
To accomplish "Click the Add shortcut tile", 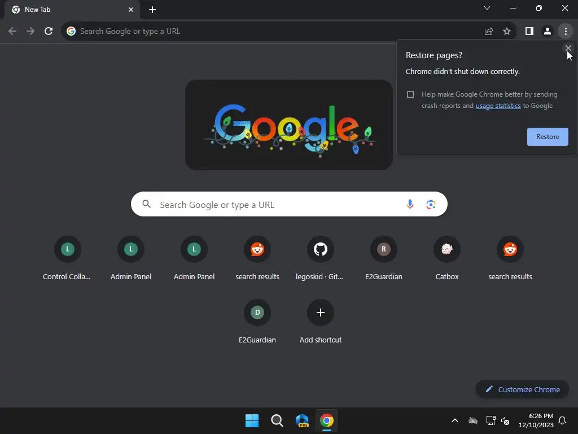I will tap(321, 322).
